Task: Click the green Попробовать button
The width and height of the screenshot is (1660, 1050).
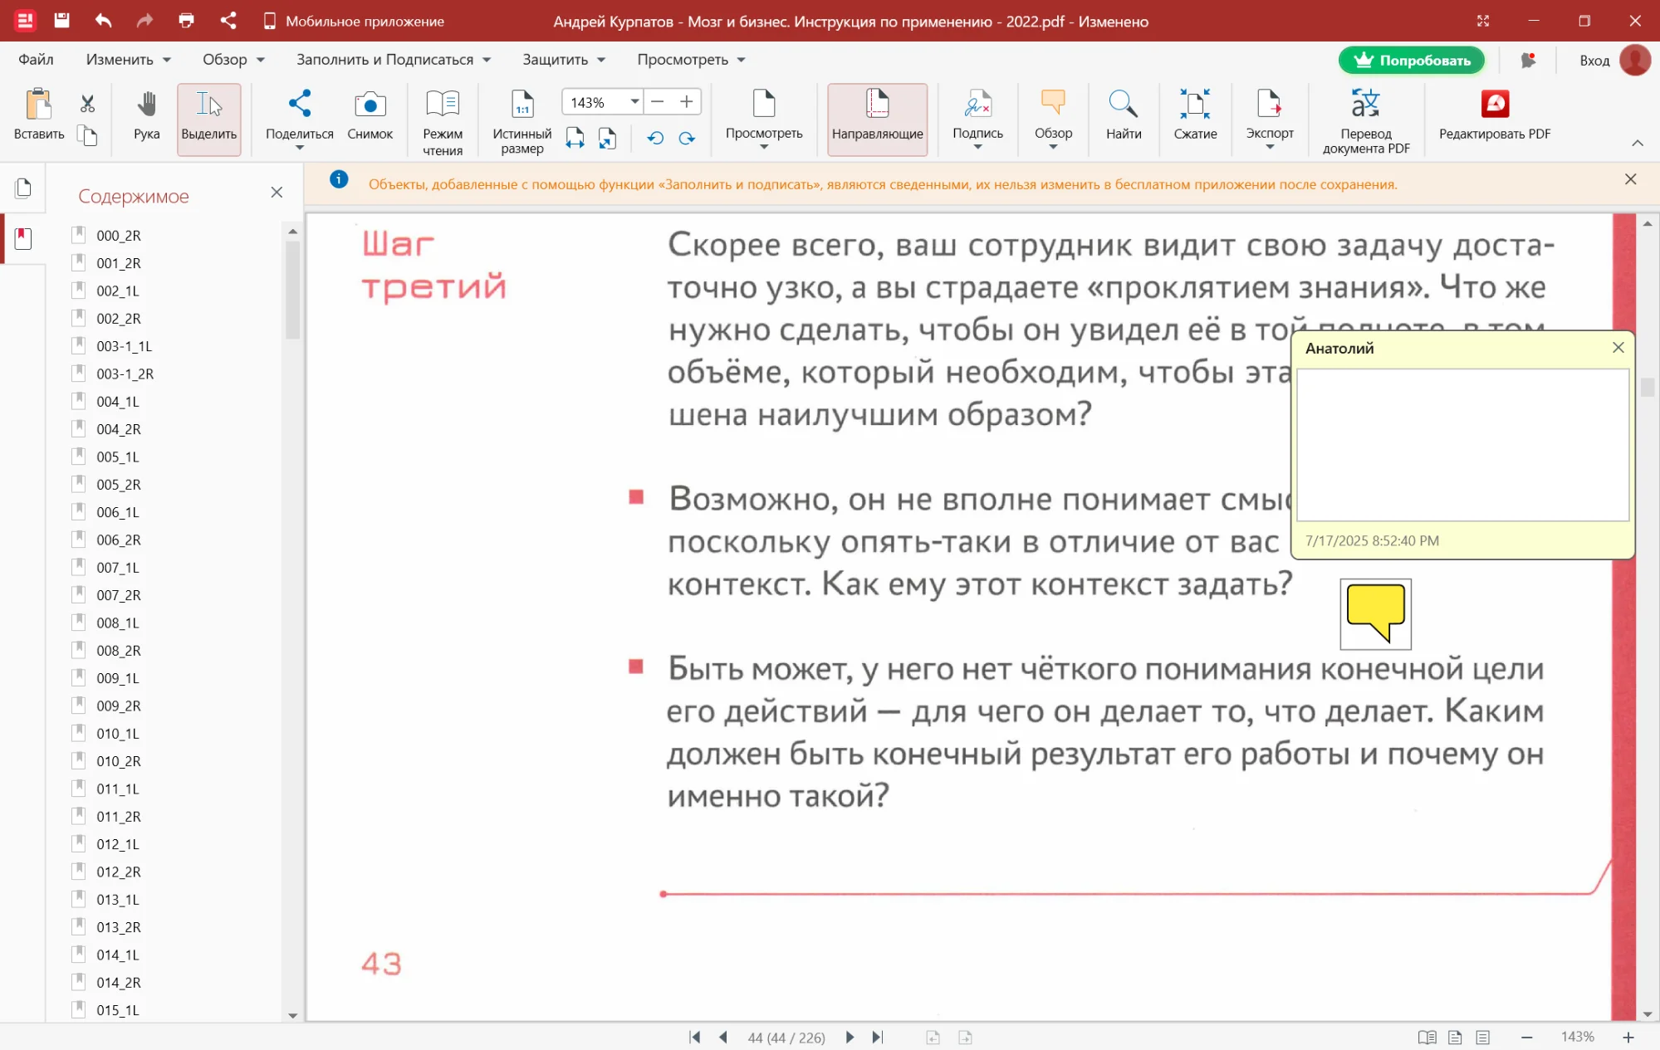Action: point(1411,60)
